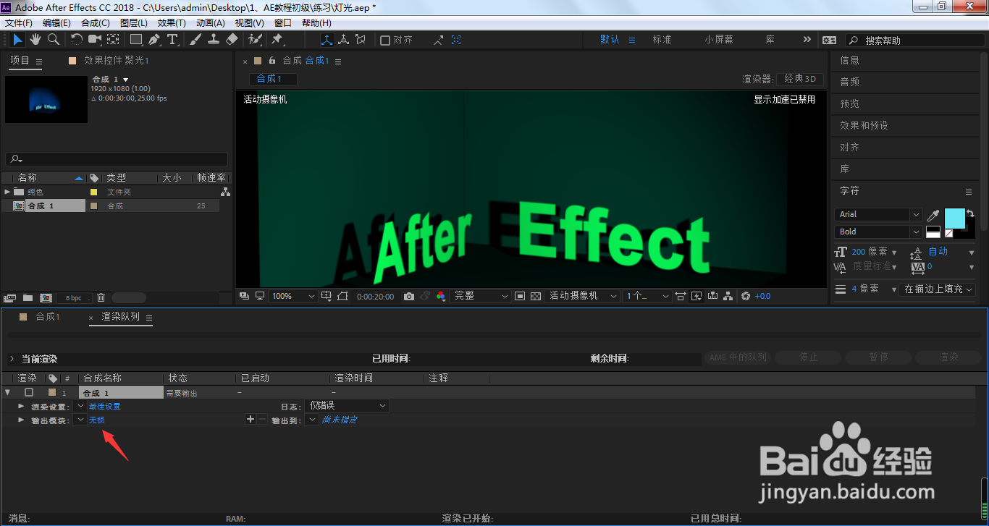Open the 1个 view layout dropdown
Image resolution: width=989 pixels, height=526 pixels.
click(647, 296)
